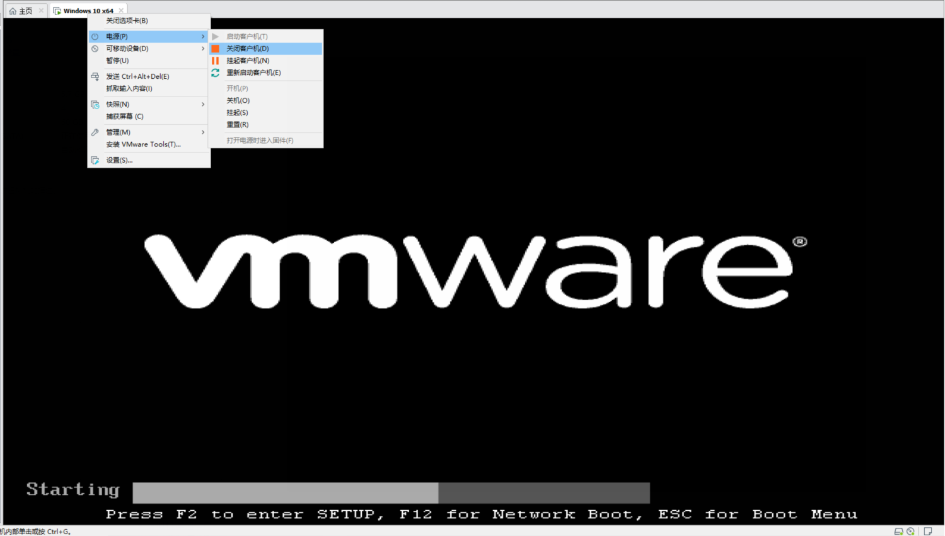Choose 捕获屏幕 (C) menu entry
This screenshot has width=945, height=536.
(149, 116)
